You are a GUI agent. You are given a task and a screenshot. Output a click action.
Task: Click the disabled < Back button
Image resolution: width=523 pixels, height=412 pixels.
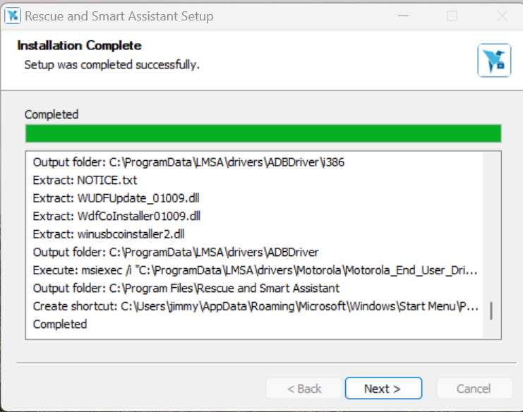303,389
